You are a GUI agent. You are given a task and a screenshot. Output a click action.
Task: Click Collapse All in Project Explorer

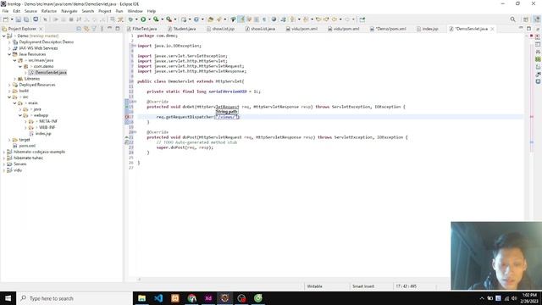click(x=79, y=29)
